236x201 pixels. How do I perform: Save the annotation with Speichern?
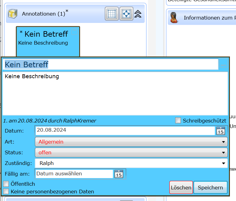(x=210, y=188)
